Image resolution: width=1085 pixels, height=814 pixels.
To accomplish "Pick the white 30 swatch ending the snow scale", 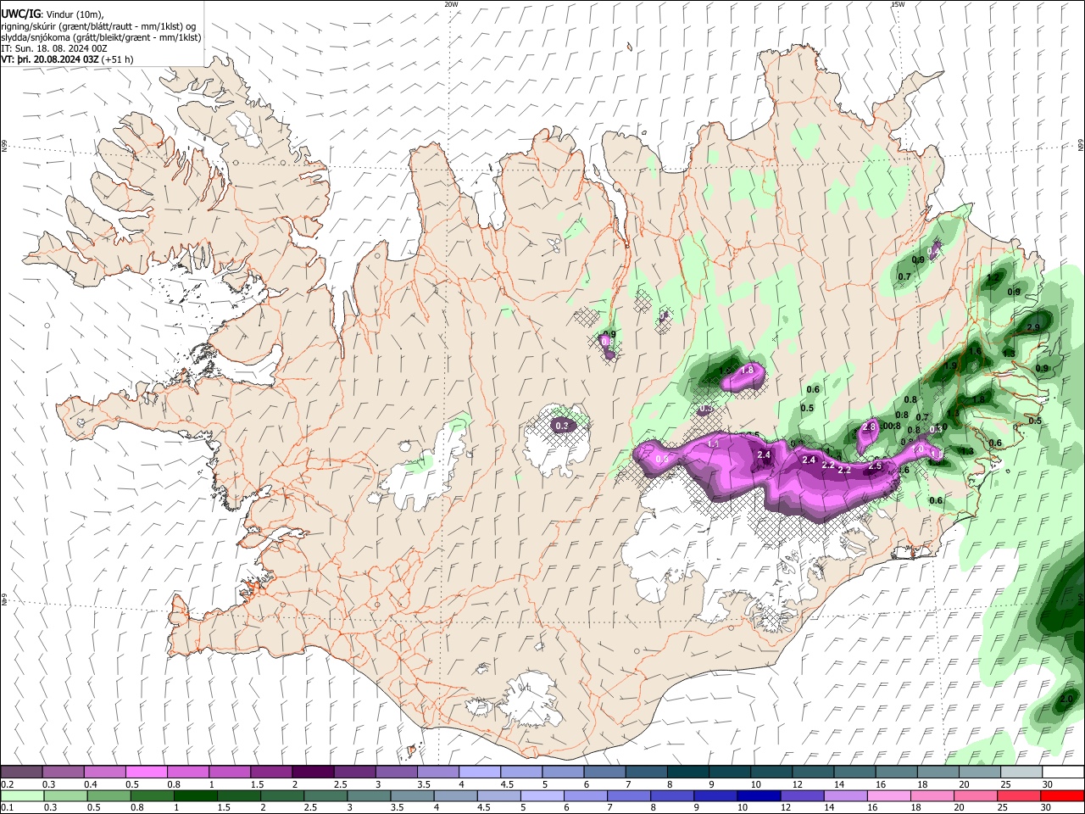I will pyautogui.click(x=1063, y=772).
